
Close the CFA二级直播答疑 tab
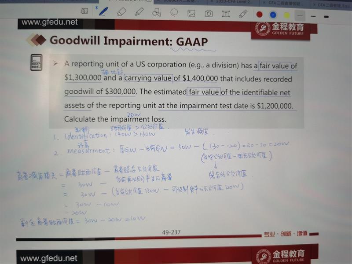(264, 3)
